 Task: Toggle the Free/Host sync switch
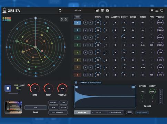[19, 88]
